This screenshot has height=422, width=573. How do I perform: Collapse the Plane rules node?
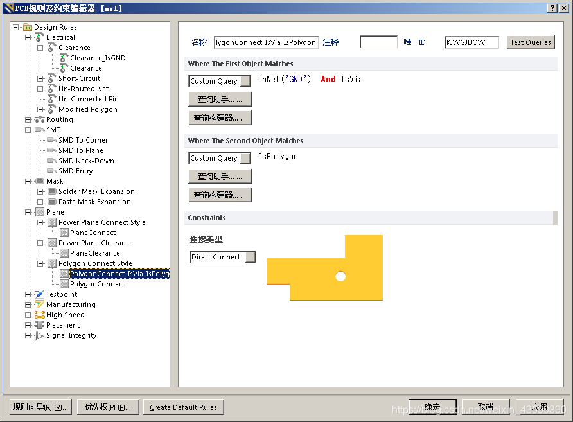[28, 212]
